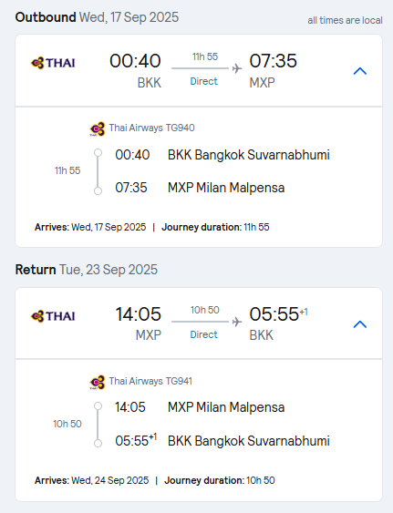Click the THAI logo on return flight
The width and height of the screenshot is (393, 513).
pyautogui.click(x=53, y=316)
